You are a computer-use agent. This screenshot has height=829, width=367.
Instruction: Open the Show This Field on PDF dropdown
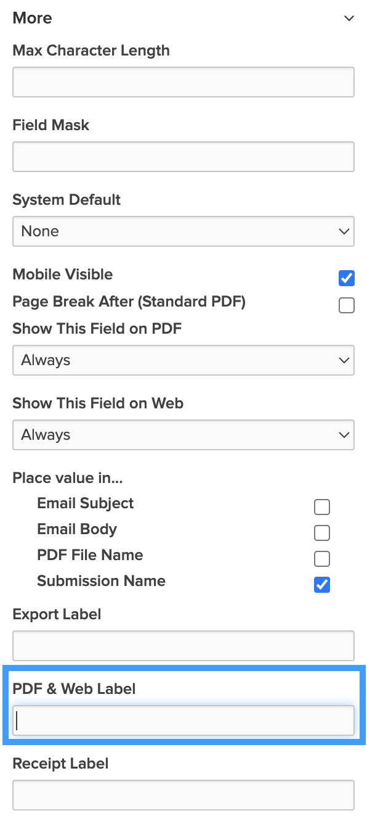183,360
